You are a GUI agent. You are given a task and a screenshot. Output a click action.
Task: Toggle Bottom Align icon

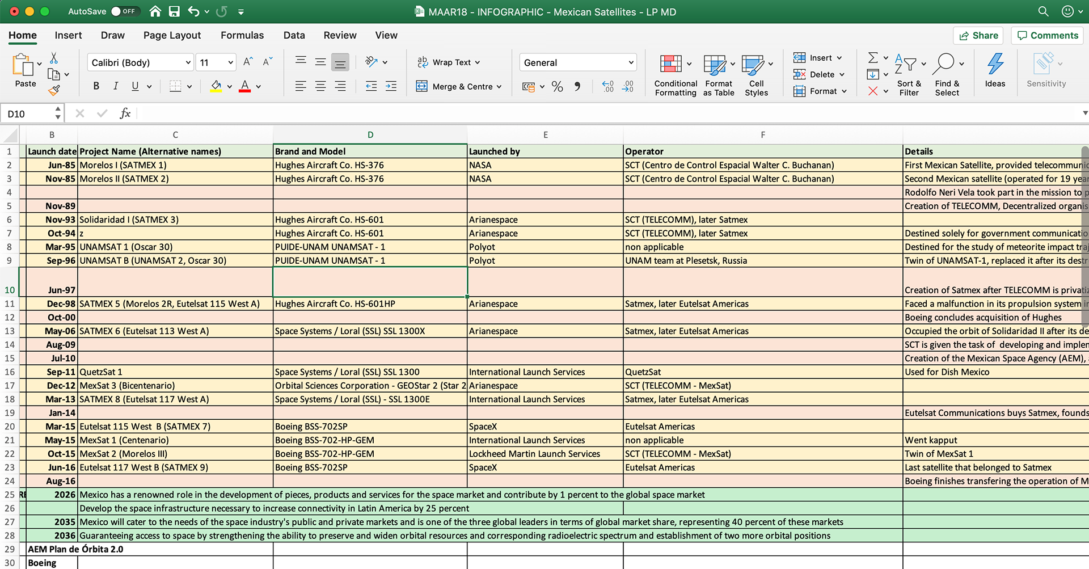point(340,62)
